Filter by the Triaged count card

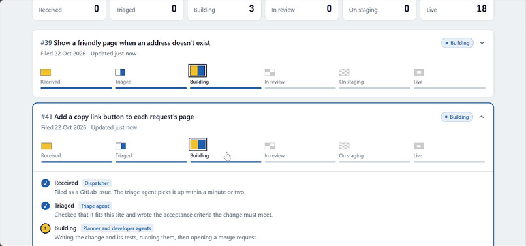coord(147,9)
